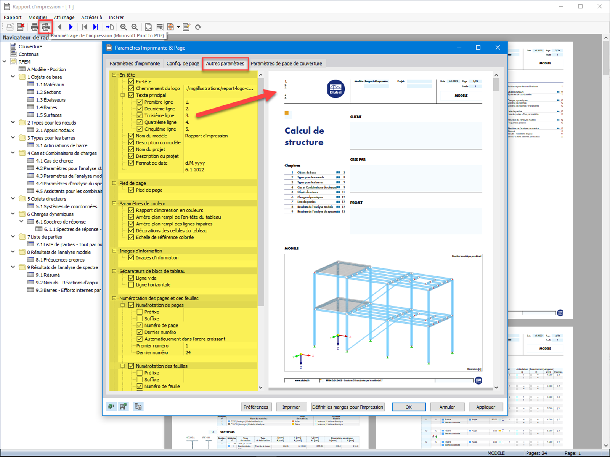Viewport: 610px width, 457px height.
Task: Refresh the report with the reload icon
Action: coord(198,27)
